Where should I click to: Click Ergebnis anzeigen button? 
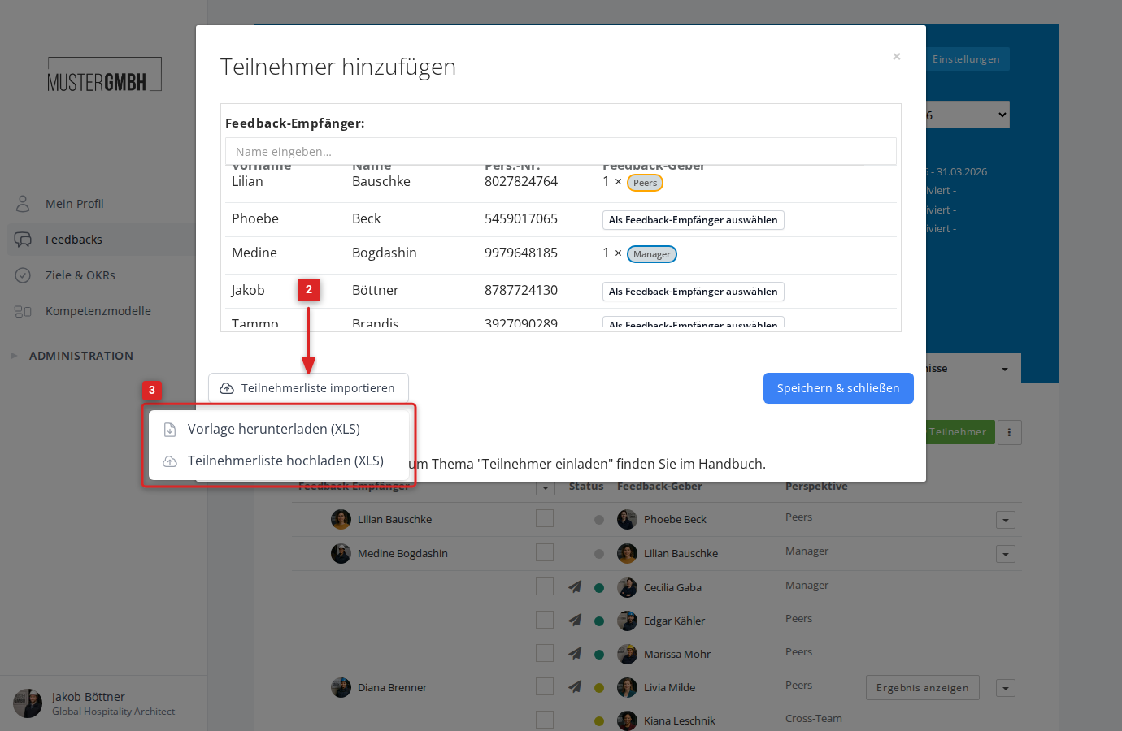(923, 687)
